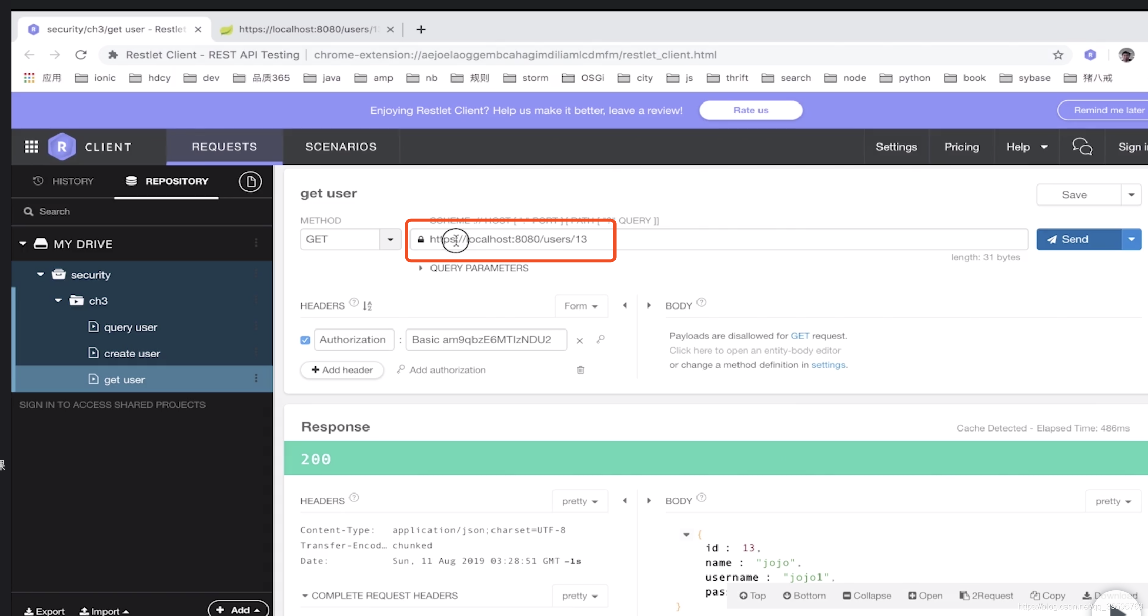1148x616 pixels.
Task: Click Add authorization link
Action: 441,370
